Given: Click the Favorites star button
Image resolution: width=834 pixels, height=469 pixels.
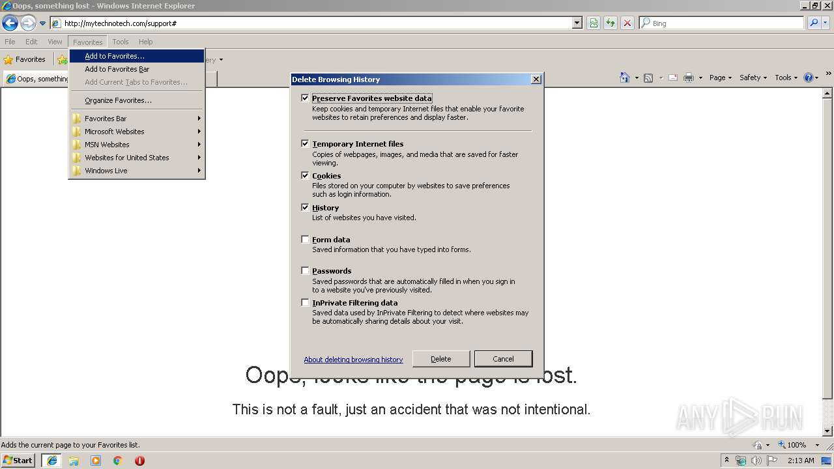Looking at the screenshot, I should click(24, 59).
